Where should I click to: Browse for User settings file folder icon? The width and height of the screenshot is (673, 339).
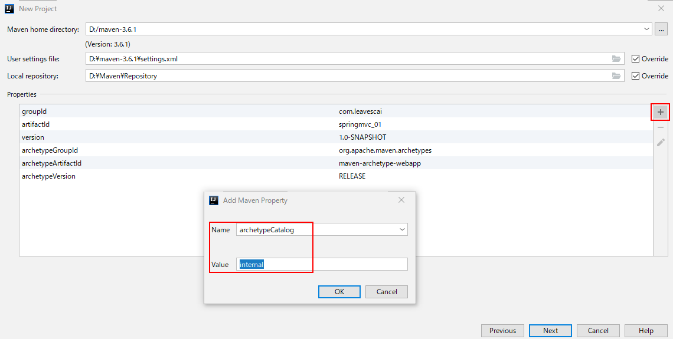pos(616,59)
